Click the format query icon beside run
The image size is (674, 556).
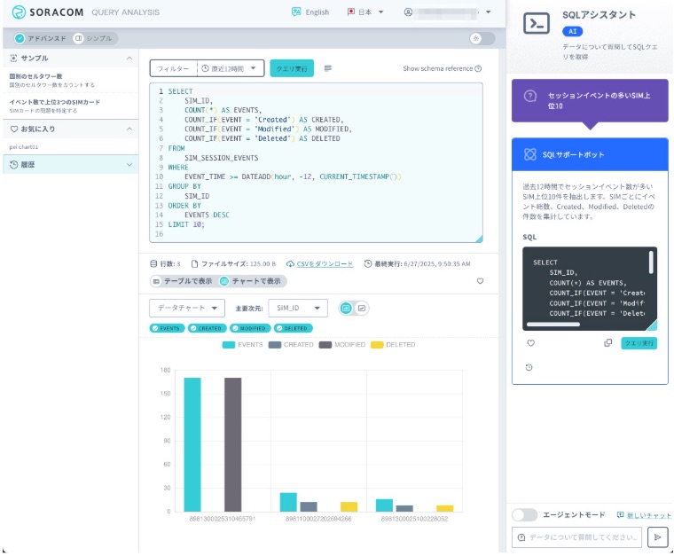(328, 68)
